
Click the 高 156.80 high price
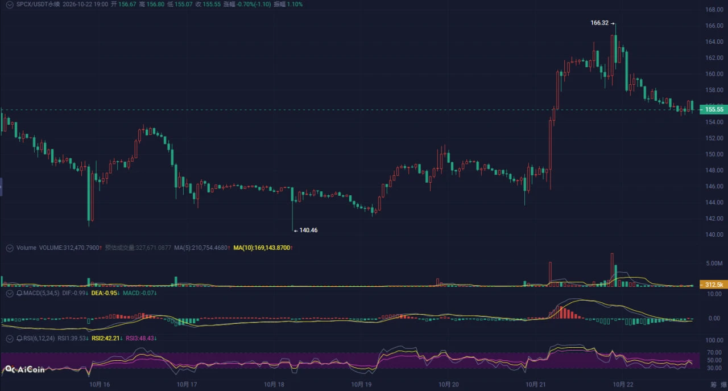(x=152, y=4)
